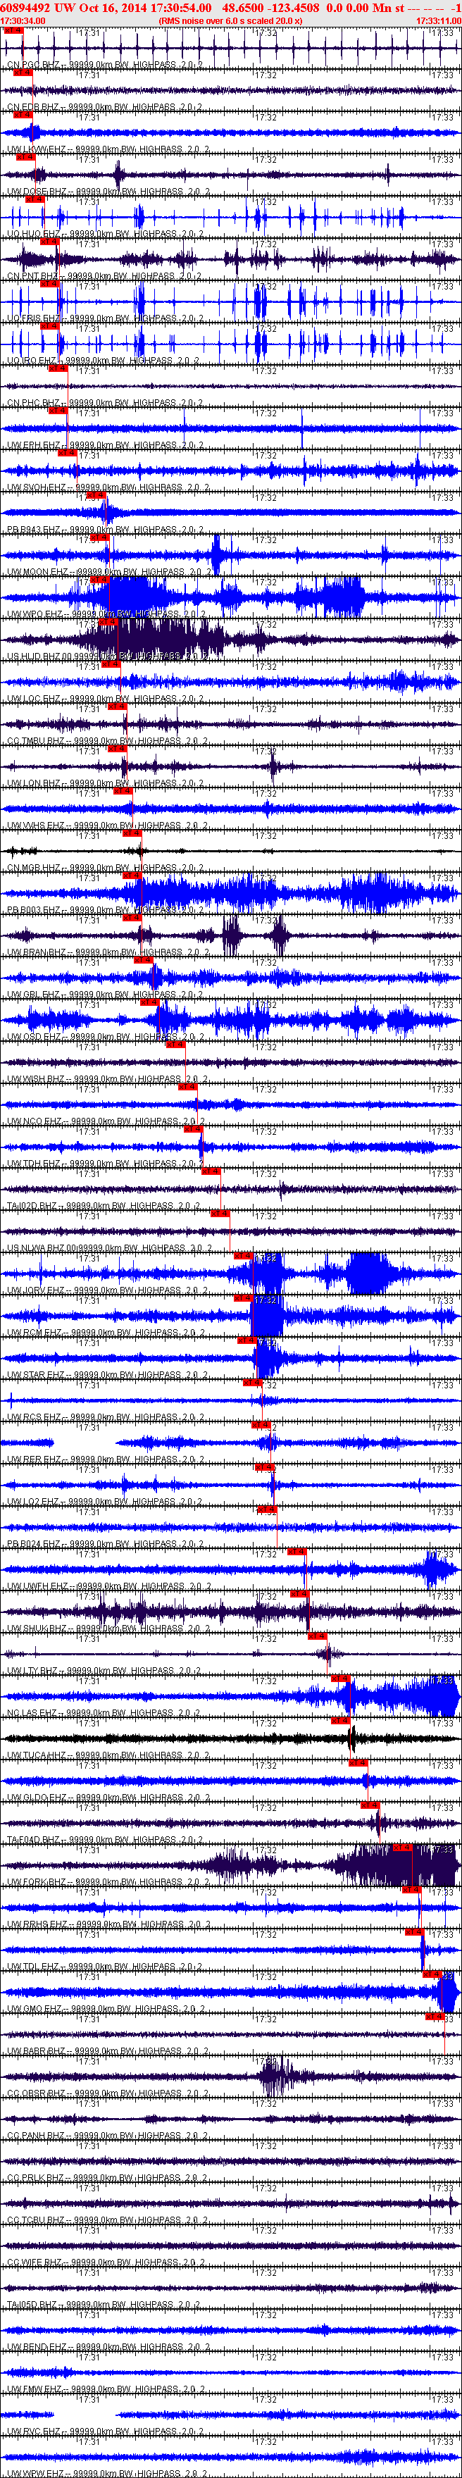Viewport: 462px width, 2478px height.
Task: Select the PB B003 EHZ trace label
Action: 106,911
